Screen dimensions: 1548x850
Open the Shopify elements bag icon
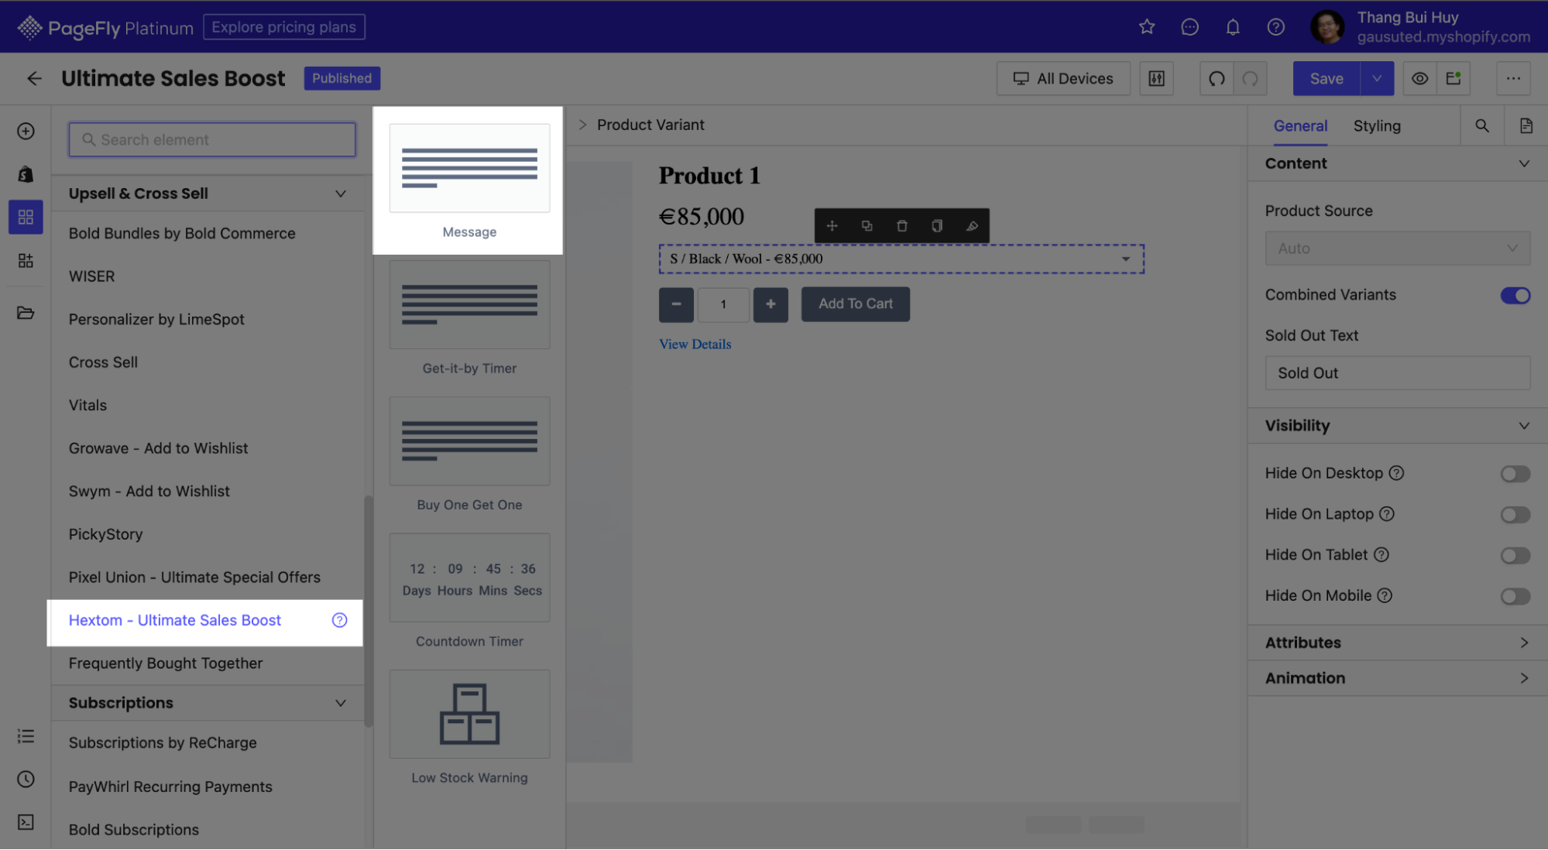[x=26, y=174]
